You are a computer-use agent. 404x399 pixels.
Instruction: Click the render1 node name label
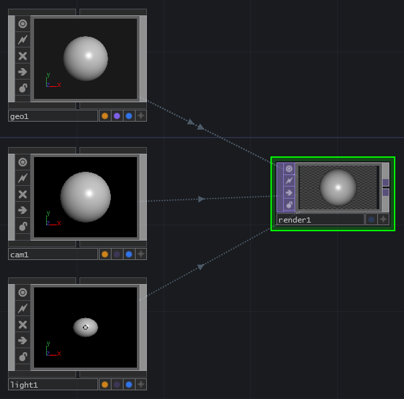click(x=320, y=219)
